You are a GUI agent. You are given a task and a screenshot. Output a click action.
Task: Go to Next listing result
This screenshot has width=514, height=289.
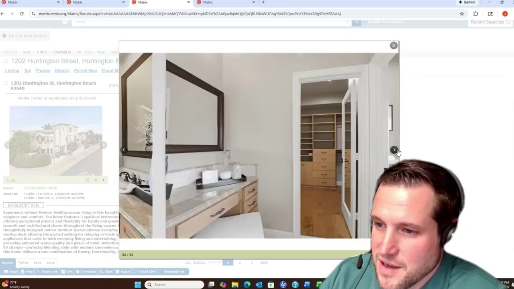[26, 52]
